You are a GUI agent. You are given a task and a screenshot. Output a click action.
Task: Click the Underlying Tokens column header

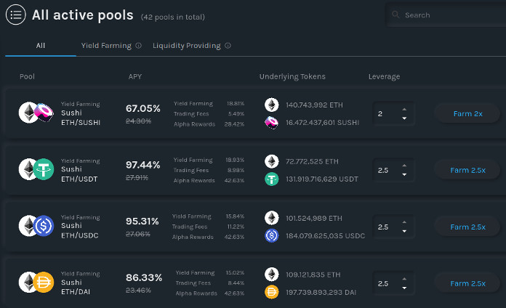pos(292,76)
